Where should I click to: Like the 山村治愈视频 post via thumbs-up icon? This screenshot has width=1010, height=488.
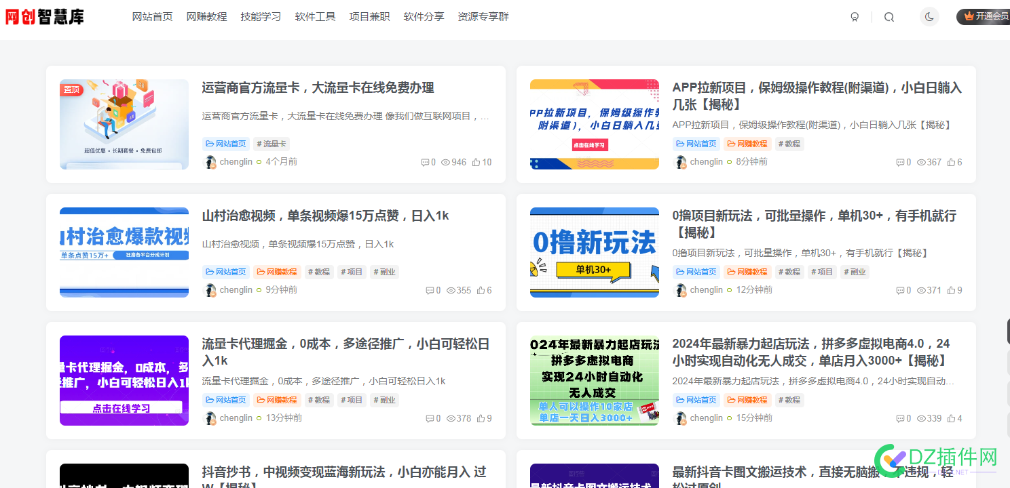[481, 289]
